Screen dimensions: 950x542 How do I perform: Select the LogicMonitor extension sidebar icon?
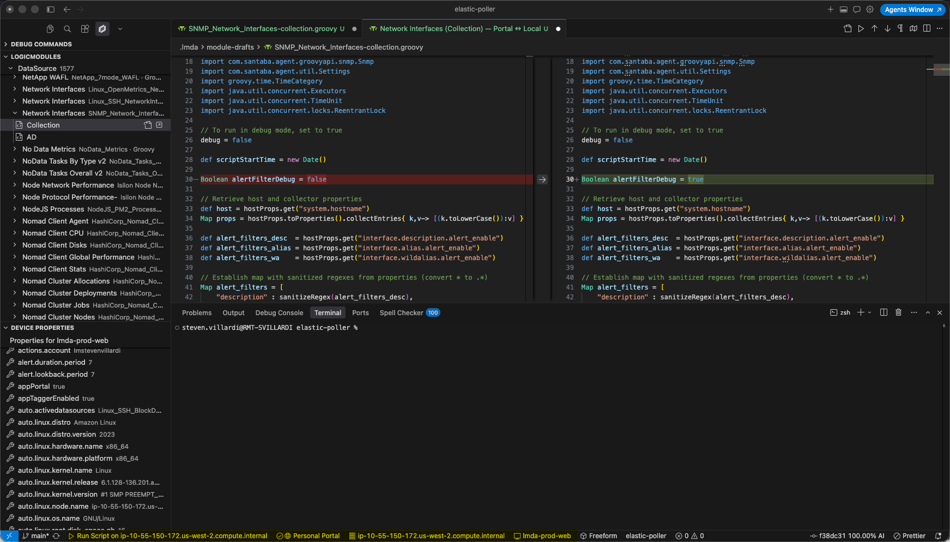(x=102, y=29)
